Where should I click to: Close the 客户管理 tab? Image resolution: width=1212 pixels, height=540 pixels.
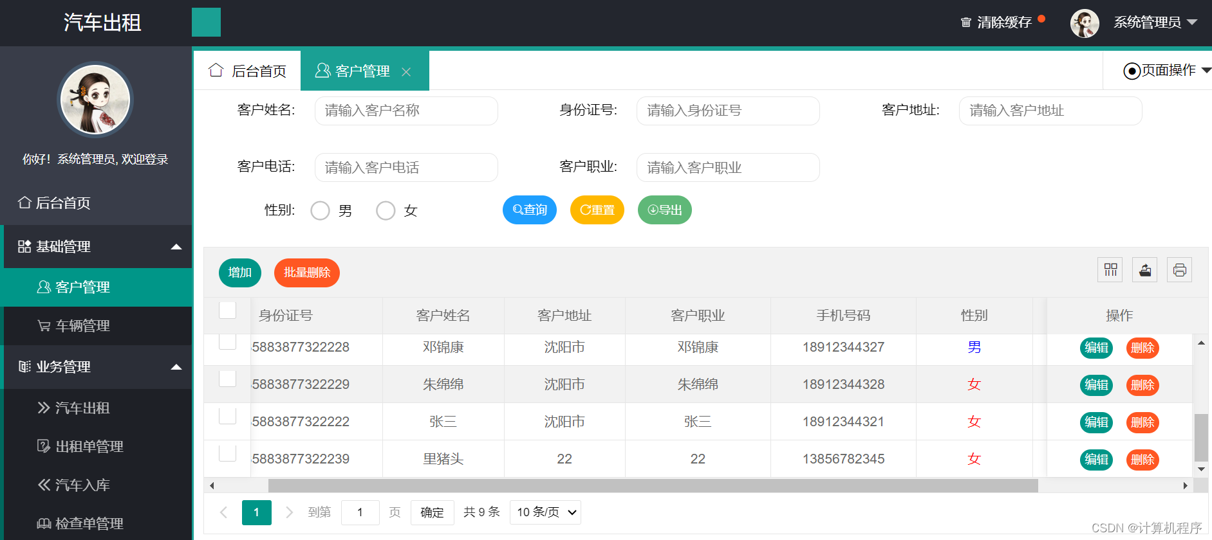[406, 72]
